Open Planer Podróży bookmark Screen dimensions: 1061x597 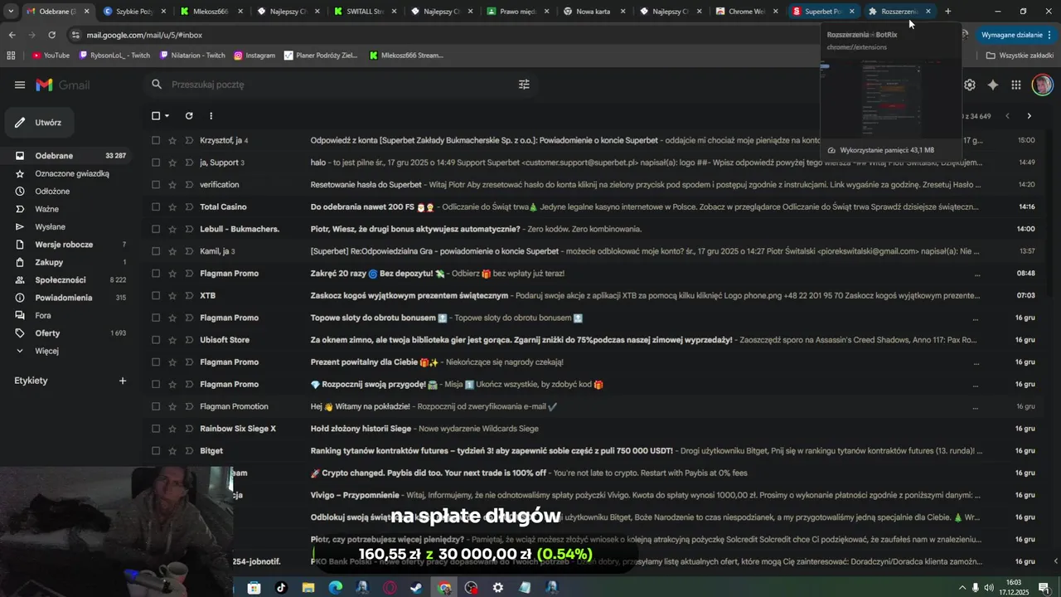[x=321, y=56]
